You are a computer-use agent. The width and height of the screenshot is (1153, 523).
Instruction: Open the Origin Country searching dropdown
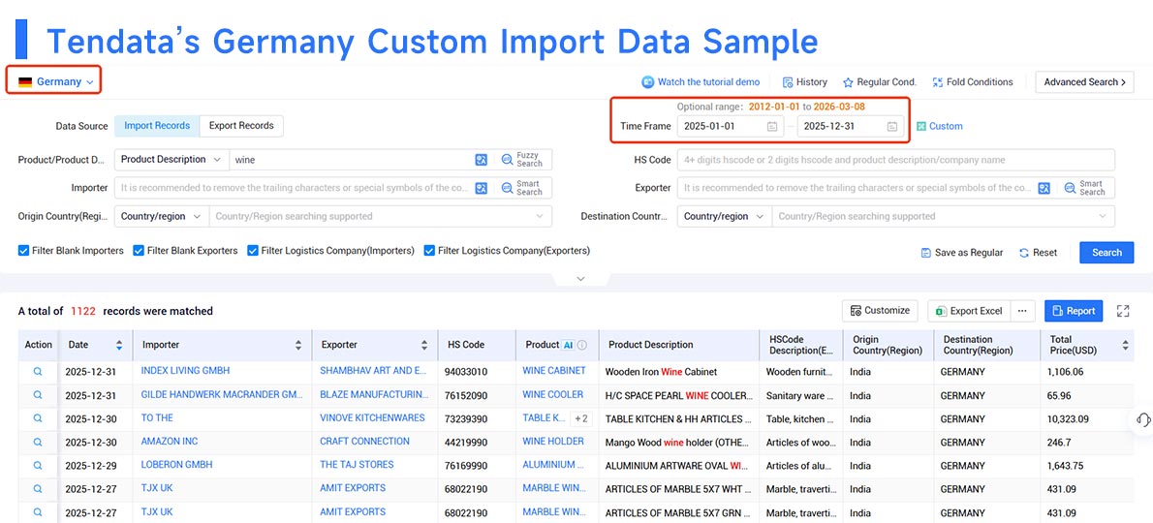click(380, 217)
